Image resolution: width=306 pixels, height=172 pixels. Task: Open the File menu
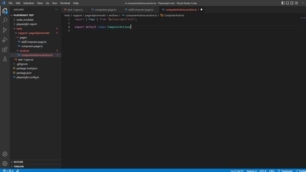[x=11, y=3]
